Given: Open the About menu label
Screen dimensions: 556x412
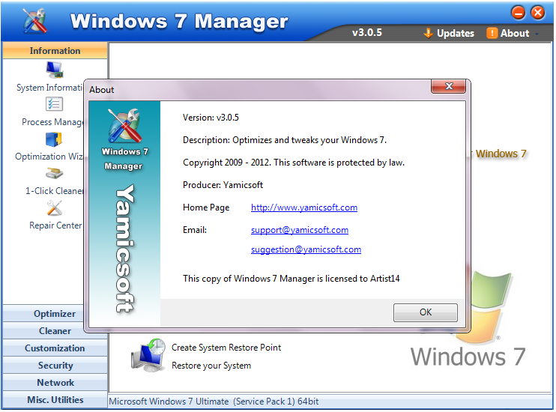Looking at the screenshot, I should tap(515, 33).
